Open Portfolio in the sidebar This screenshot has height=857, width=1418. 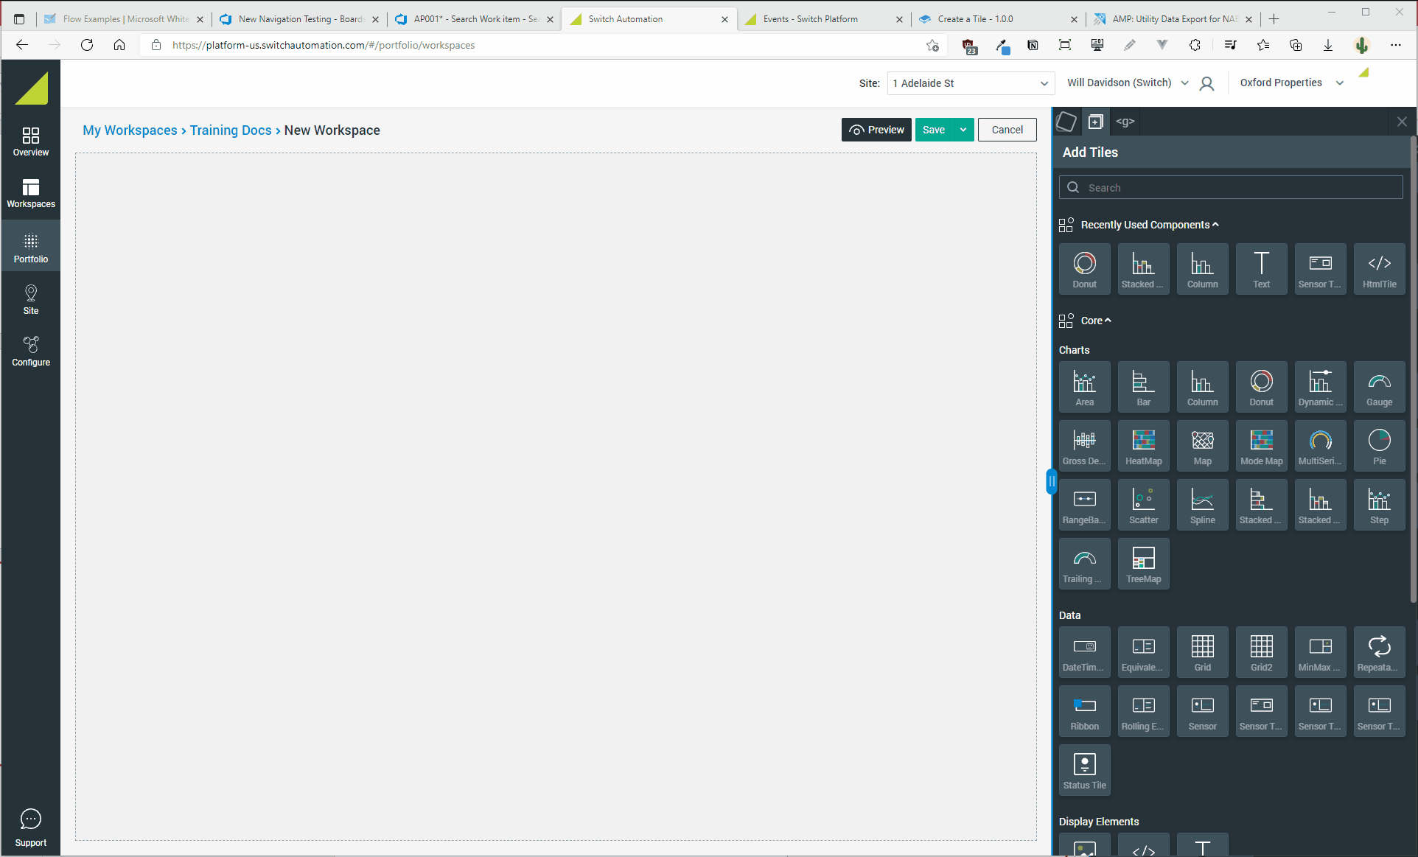pyautogui.click(x=31, y=247)
